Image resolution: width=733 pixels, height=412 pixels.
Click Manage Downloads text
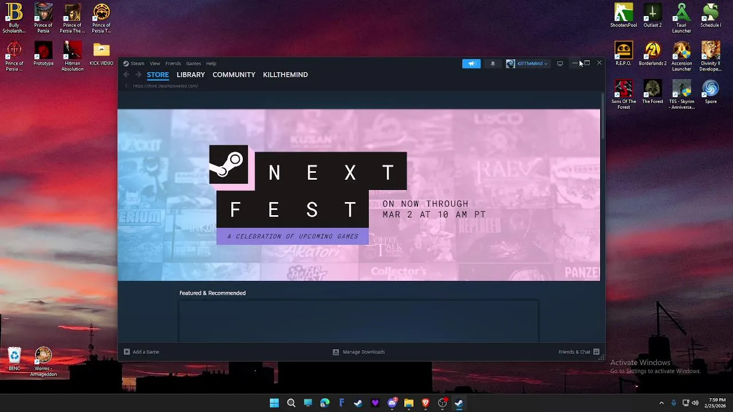pyautogui.click(x=364, y=352)
